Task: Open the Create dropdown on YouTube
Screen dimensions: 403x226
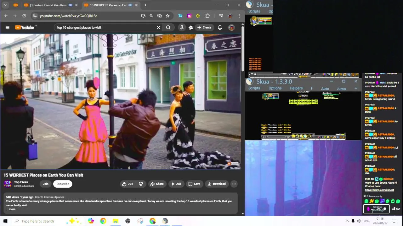Action: click(x=204, y=28)
